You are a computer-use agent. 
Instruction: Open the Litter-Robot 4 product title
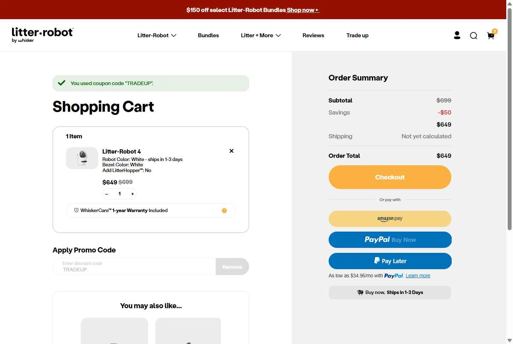tap(122, 151)
